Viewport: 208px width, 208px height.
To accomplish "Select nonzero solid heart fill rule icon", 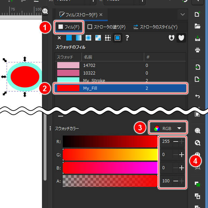I will pos(181,38).
